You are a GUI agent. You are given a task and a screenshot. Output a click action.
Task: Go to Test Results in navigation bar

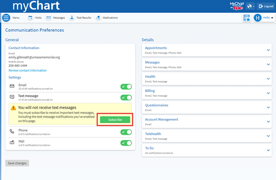[84, 18]
